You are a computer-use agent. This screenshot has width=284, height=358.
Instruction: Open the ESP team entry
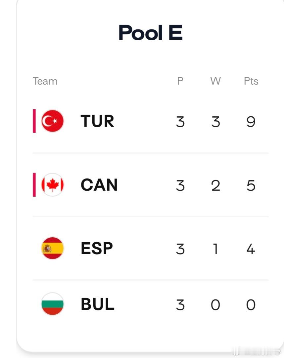97,248
